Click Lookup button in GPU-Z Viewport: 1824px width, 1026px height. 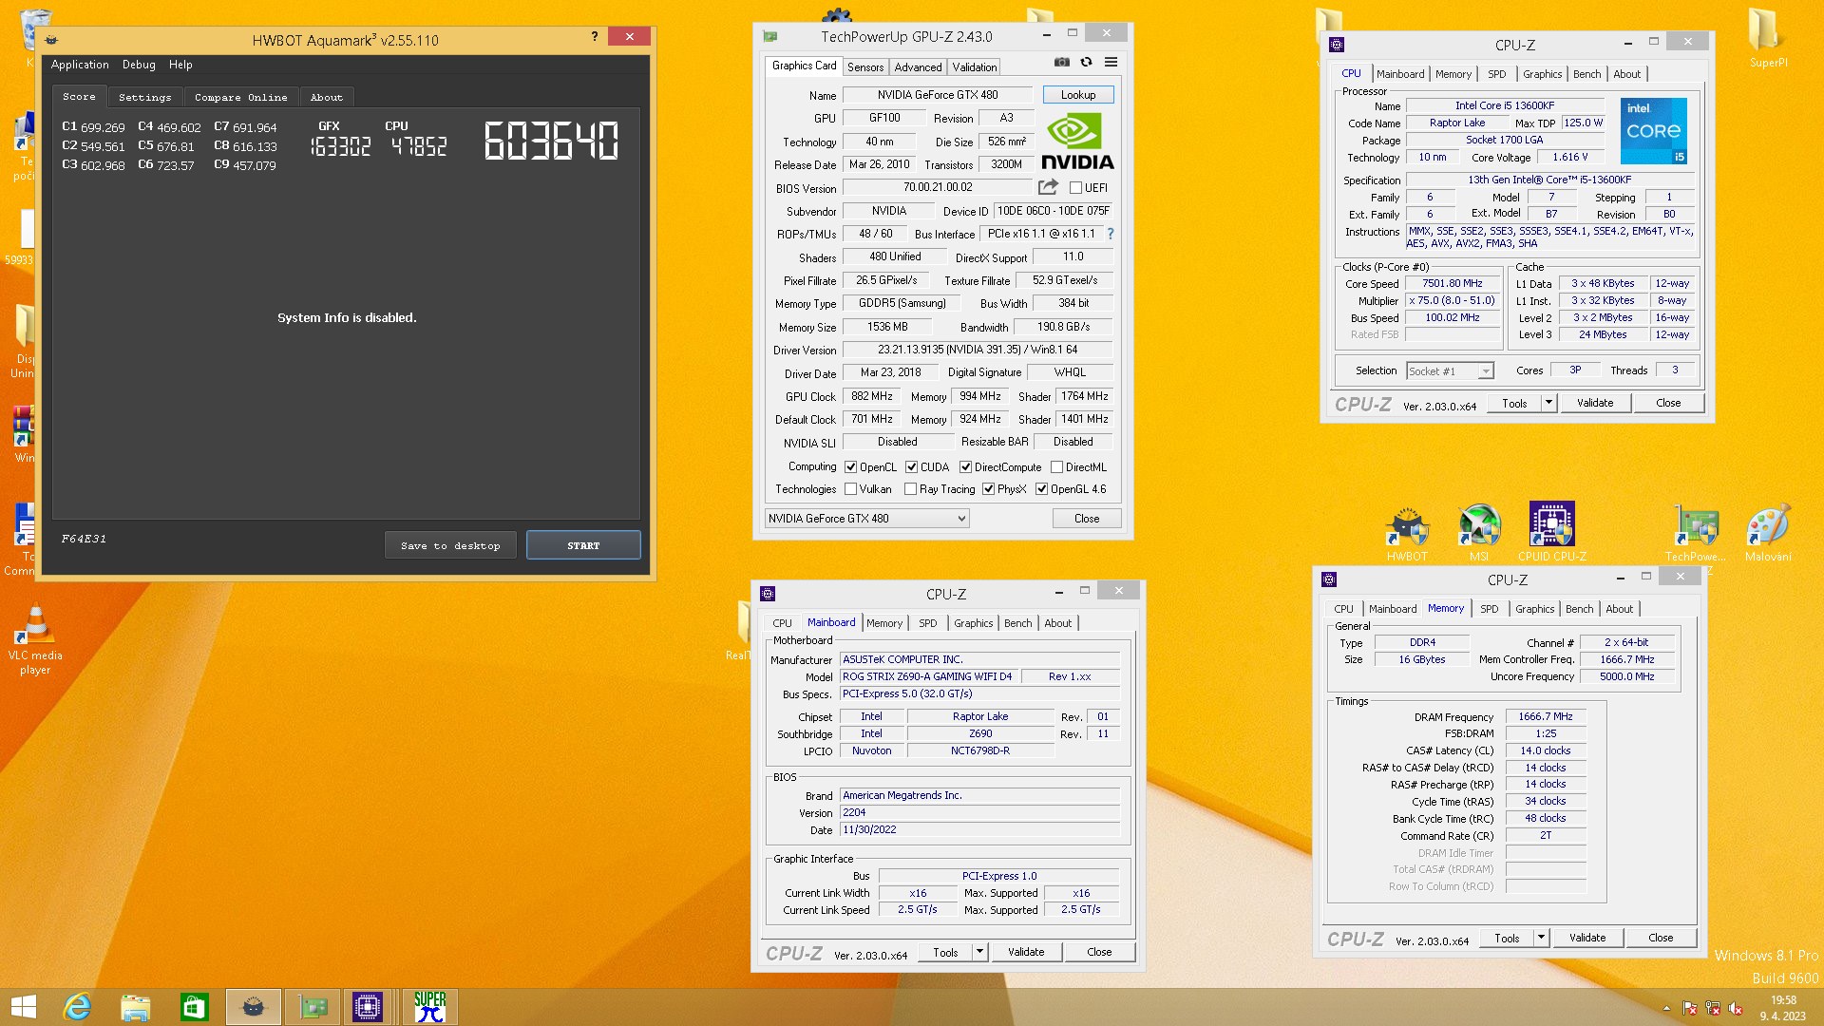(x=1078, y=95)
